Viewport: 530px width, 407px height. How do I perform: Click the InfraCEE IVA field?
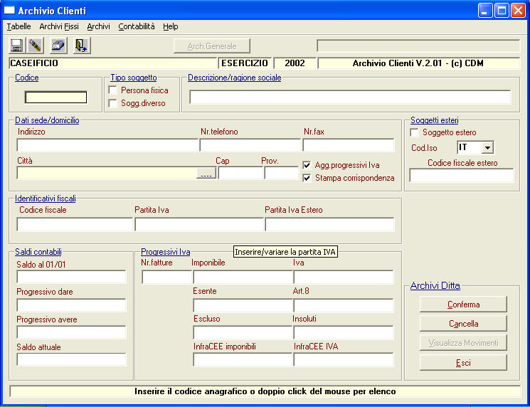coord(344,360)
